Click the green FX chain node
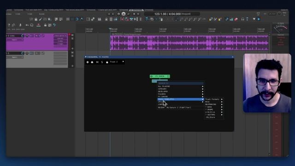Image resolution: width=295 pixels, height=166 pixels. [160, 76]
